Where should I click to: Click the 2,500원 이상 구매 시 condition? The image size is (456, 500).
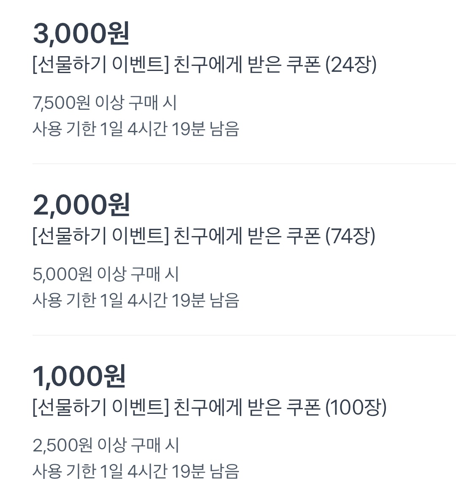106,446
